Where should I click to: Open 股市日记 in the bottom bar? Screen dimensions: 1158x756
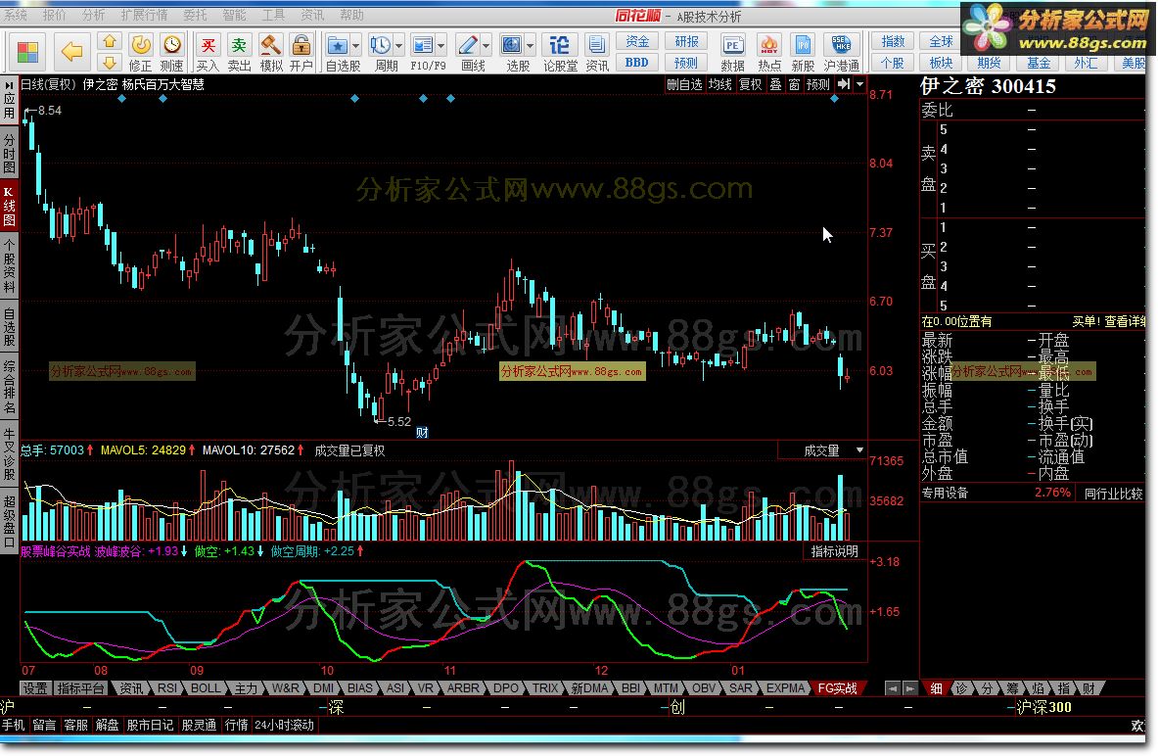click(150, 725)
